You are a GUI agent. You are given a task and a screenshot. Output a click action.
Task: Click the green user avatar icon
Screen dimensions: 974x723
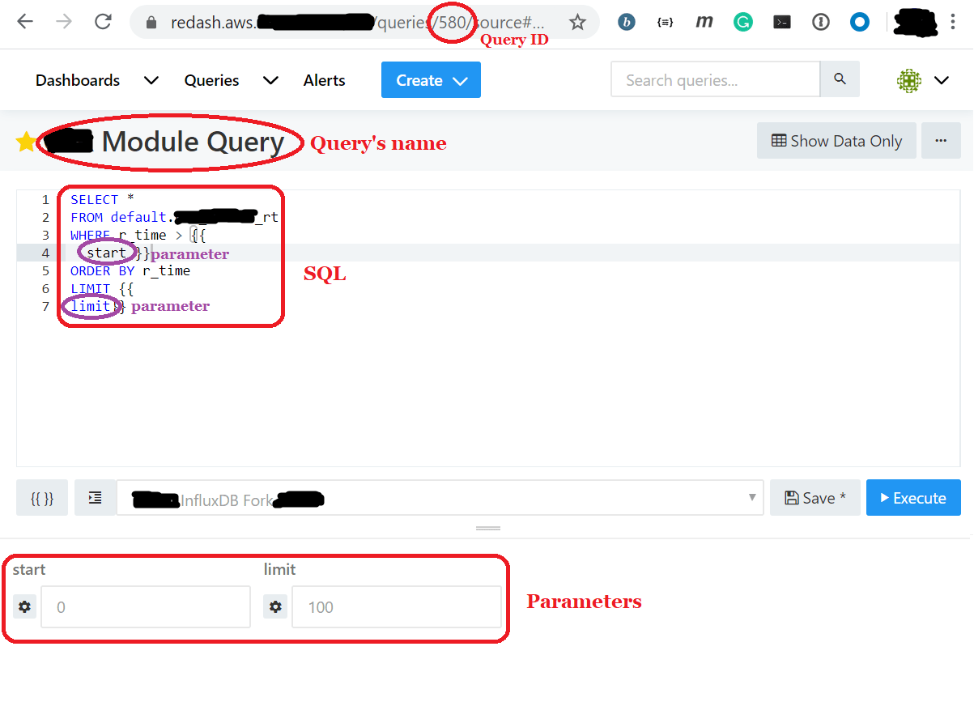(909, 80)
